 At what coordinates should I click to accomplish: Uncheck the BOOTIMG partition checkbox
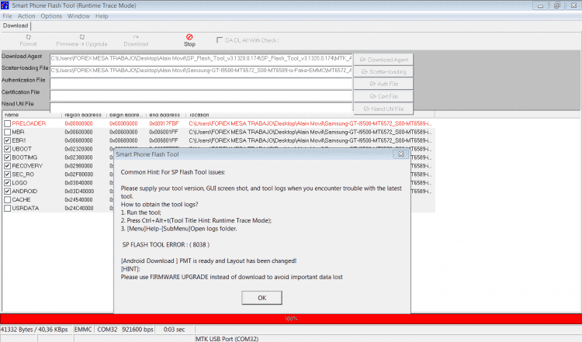8,157
